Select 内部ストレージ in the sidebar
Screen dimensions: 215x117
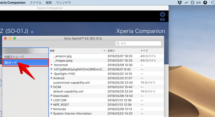pos(14,57)
